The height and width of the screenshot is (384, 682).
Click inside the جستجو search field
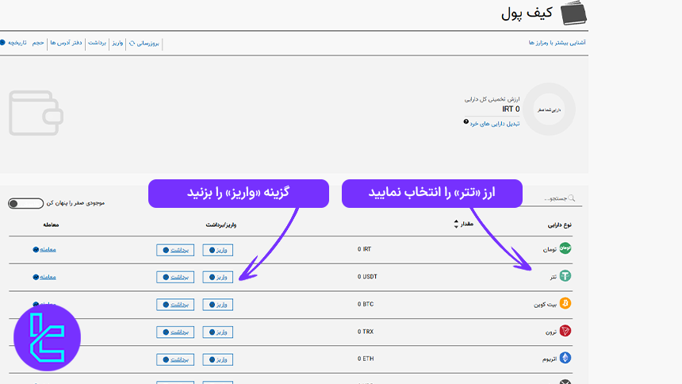553,198
